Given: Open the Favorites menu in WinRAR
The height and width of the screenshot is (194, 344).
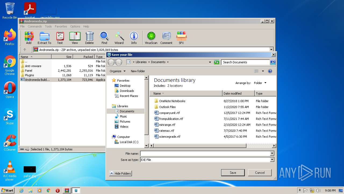Looking at the screenshot, I should (x=61, y=26).
